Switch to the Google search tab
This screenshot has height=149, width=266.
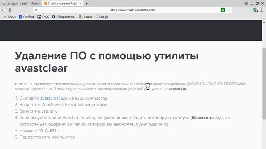click(x=21, y=3)
